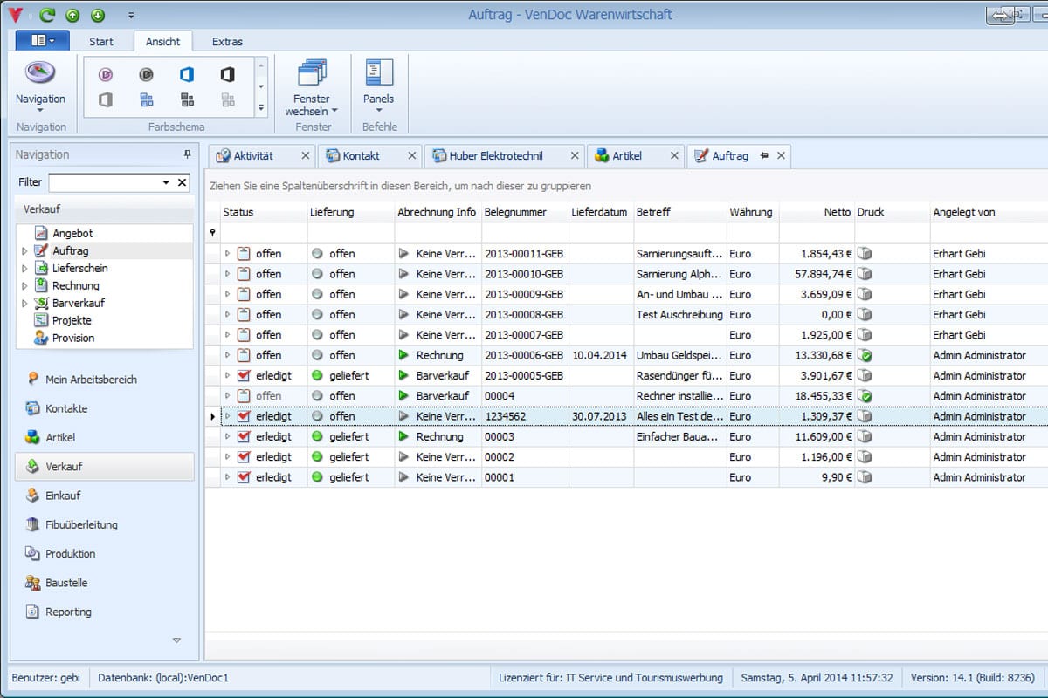Click the Panels icon in ribbon
This screenshot has width=1048, height=698.
(x=378, y=74)
